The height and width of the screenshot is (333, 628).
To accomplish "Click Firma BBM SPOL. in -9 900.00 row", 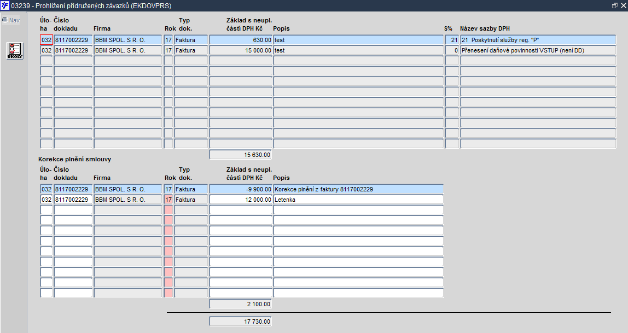I will (x=128, y=189).
